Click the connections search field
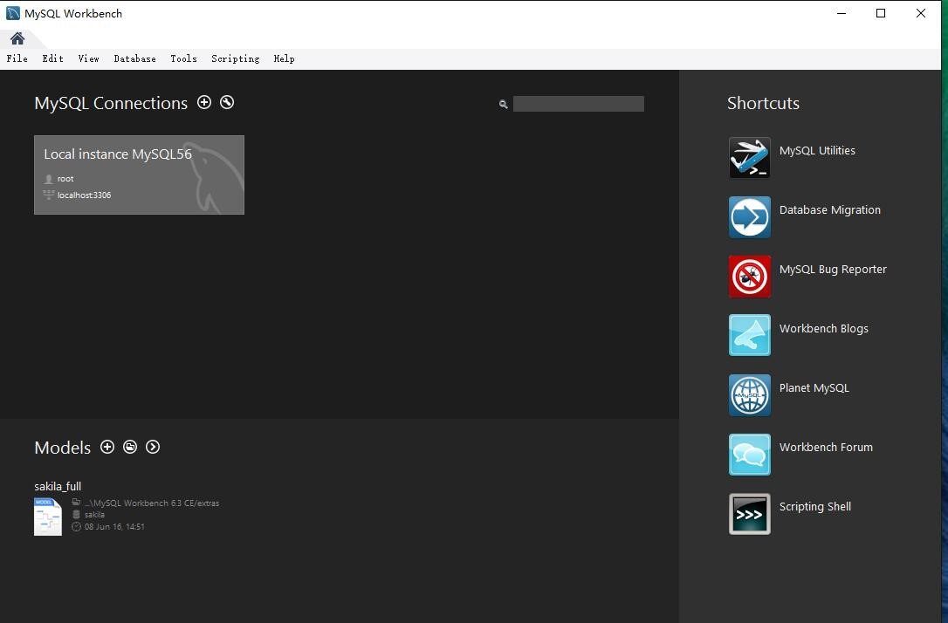The width and height of the screenshot is (948, 623). (578, 104)
